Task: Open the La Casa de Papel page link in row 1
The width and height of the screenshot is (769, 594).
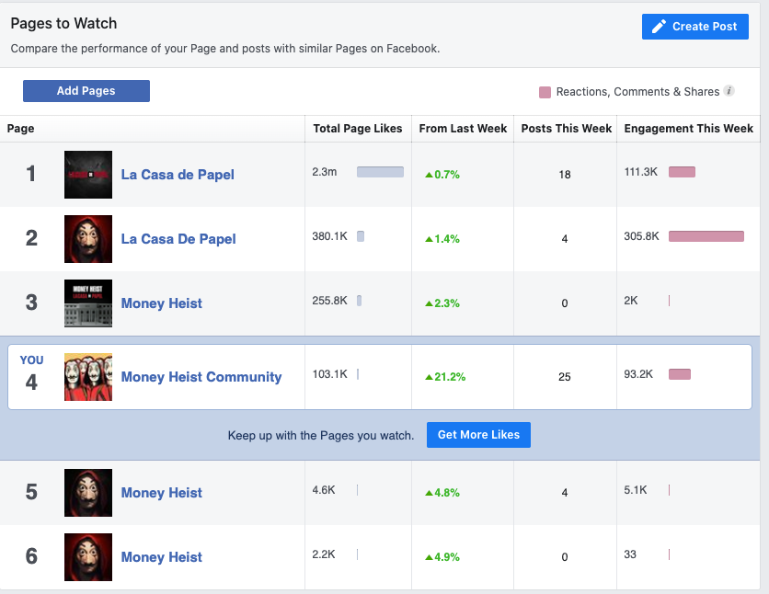Action: [178, 175]
